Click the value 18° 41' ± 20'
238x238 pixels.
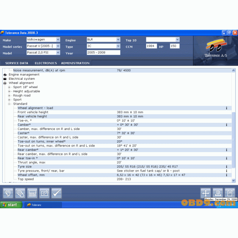127,145
